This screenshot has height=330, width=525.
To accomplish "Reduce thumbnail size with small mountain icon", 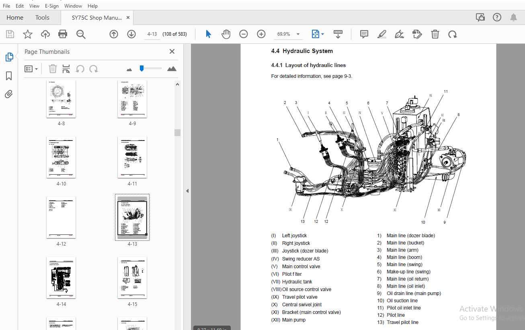I will click(129, 69).
